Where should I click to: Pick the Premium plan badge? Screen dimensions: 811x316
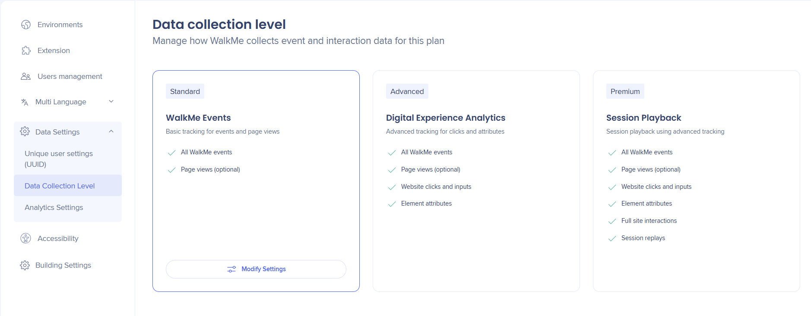click(625, 91)
